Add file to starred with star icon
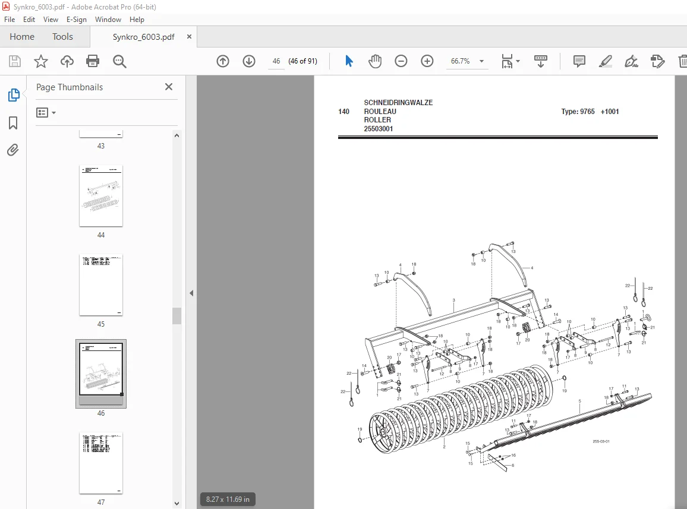The image size is (687, 509). pos(41,61)
